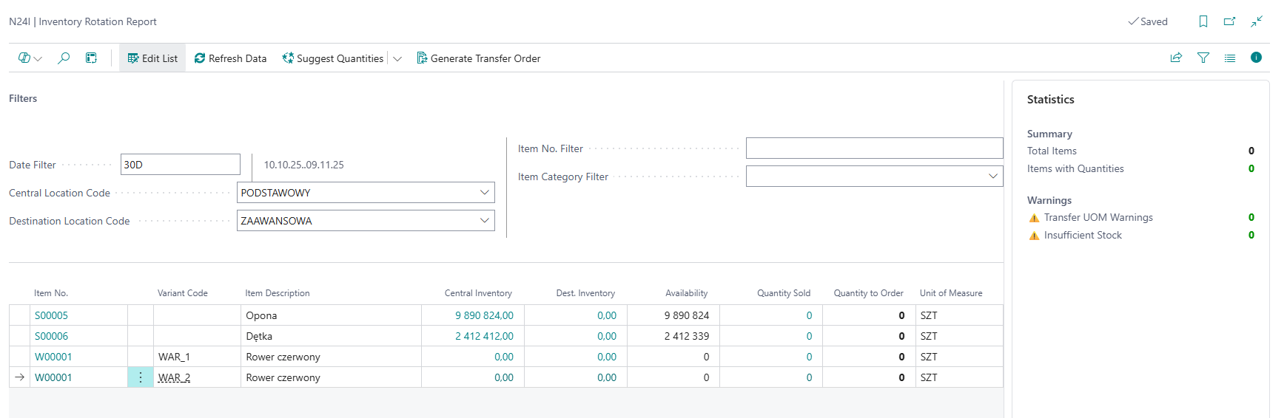Click Quantity to Order for Opona row
1287x418 pixels.
(x=869, y=315)
